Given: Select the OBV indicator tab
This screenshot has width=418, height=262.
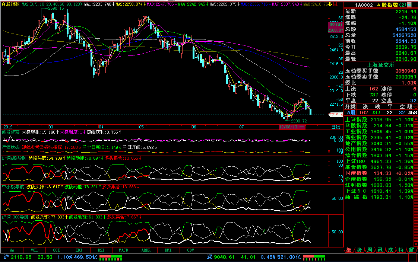Looking at the screenshot, I should click(190, 250).
